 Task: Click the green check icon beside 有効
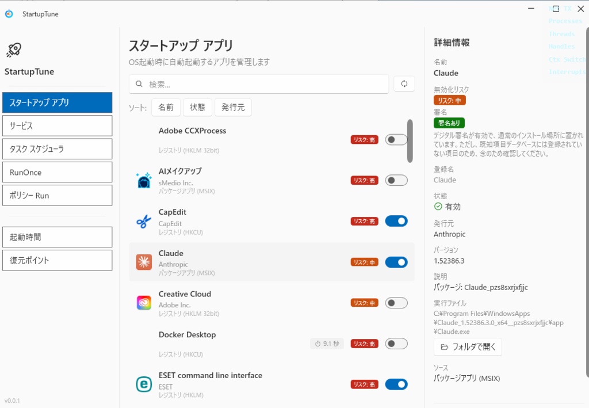pos(438,206)
